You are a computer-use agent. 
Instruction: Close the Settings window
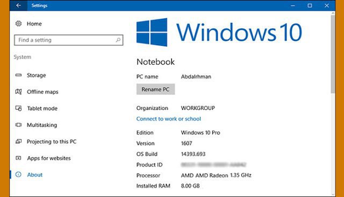[327, 5]
